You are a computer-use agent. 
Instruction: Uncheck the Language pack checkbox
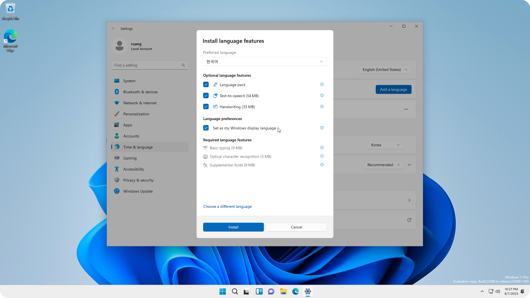click(x=206, y=84)
